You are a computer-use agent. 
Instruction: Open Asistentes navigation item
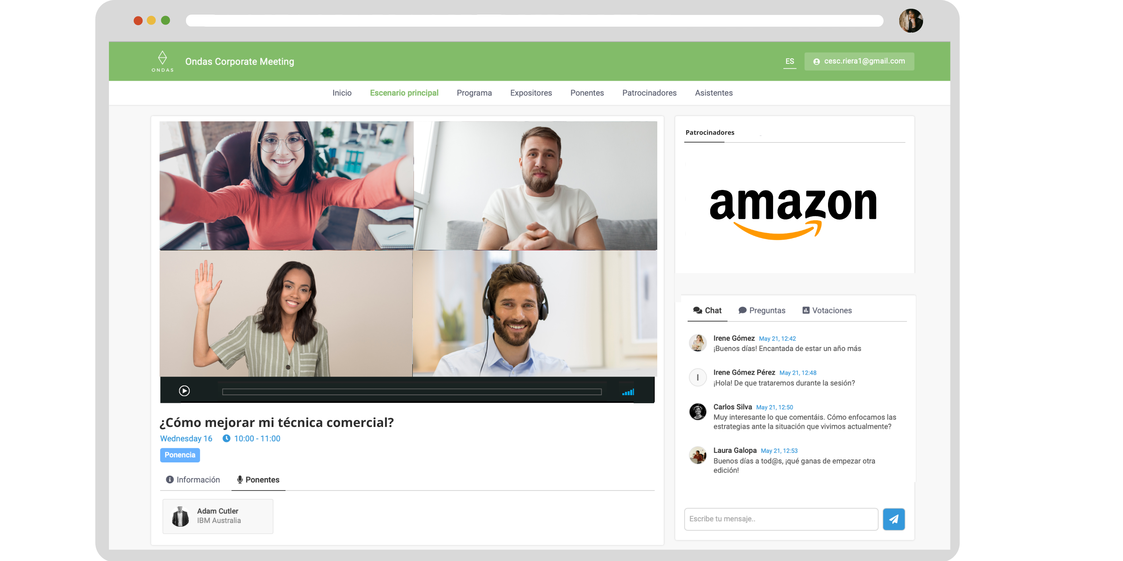(x=714, y=93)
